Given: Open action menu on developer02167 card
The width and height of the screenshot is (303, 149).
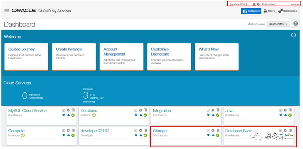Looking at the screenshot, I should (x=145, y=130).
